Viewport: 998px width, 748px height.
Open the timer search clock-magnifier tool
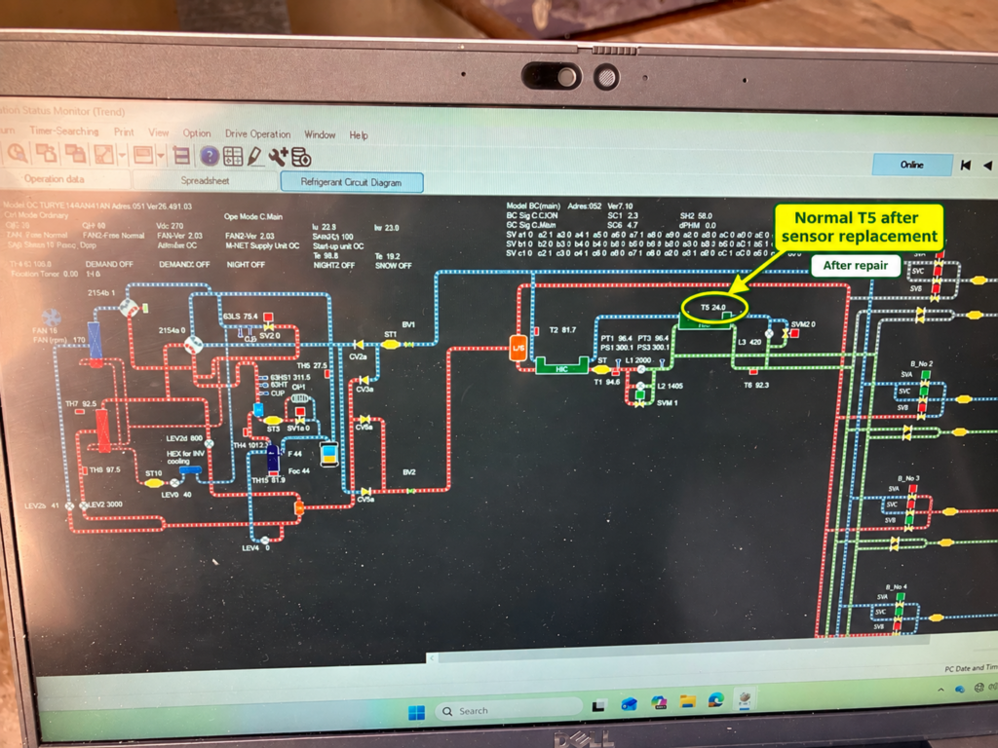tap(18, 153)
